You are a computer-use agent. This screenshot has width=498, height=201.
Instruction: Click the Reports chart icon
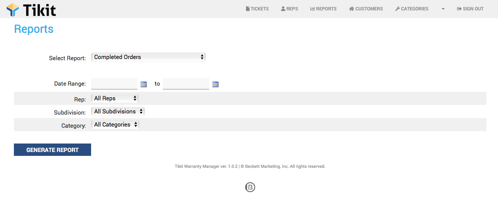pyautogui.click(x=312, y=9)
